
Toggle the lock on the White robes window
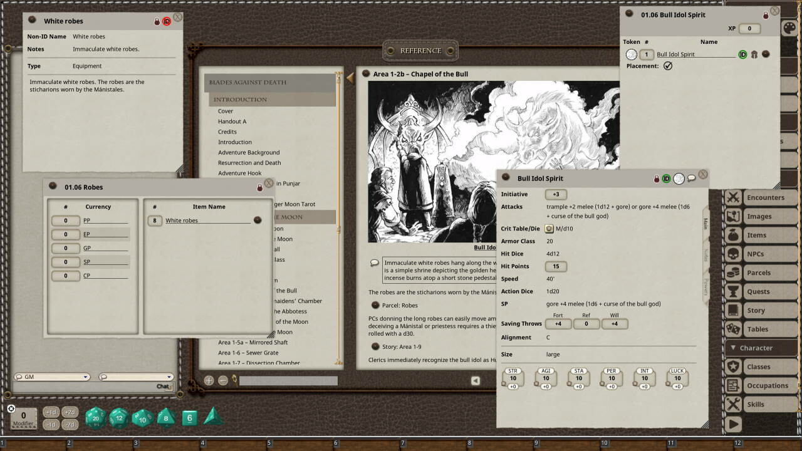[x=156, y=21]
